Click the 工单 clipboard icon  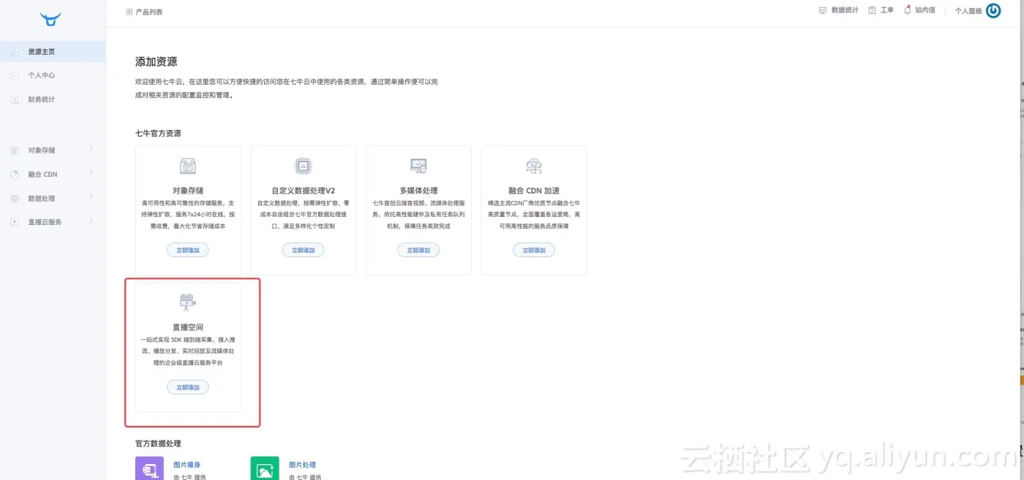click(x=872, y=10)
